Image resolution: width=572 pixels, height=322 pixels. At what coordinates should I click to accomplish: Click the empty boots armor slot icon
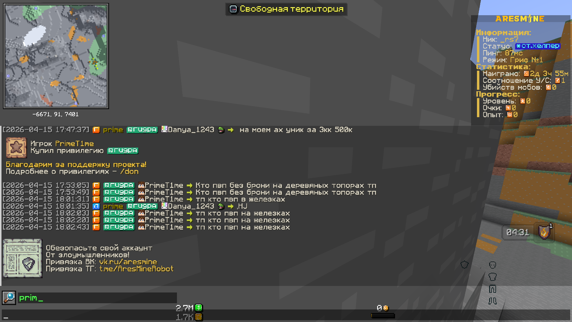point(492,301)
